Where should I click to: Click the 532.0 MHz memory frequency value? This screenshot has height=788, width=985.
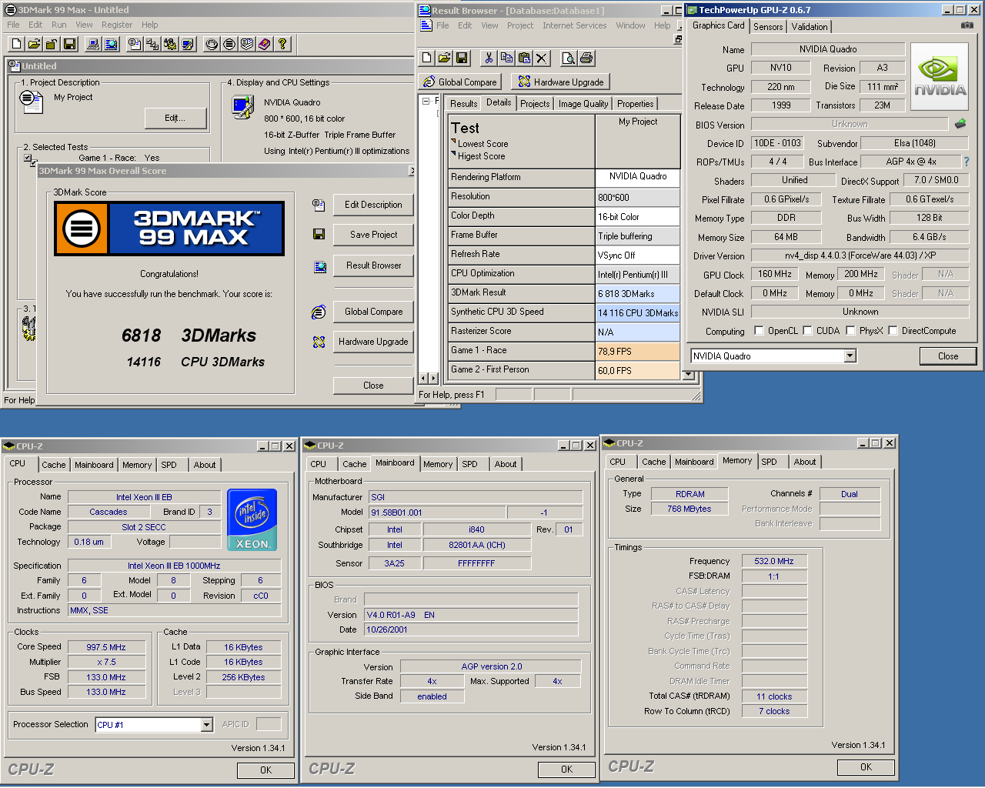point(774,561)
